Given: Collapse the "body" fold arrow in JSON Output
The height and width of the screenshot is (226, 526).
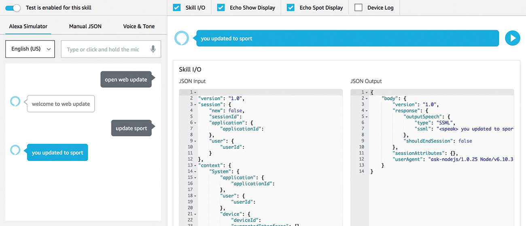Looking at the screenshot, I should click(x=367, y=99).
